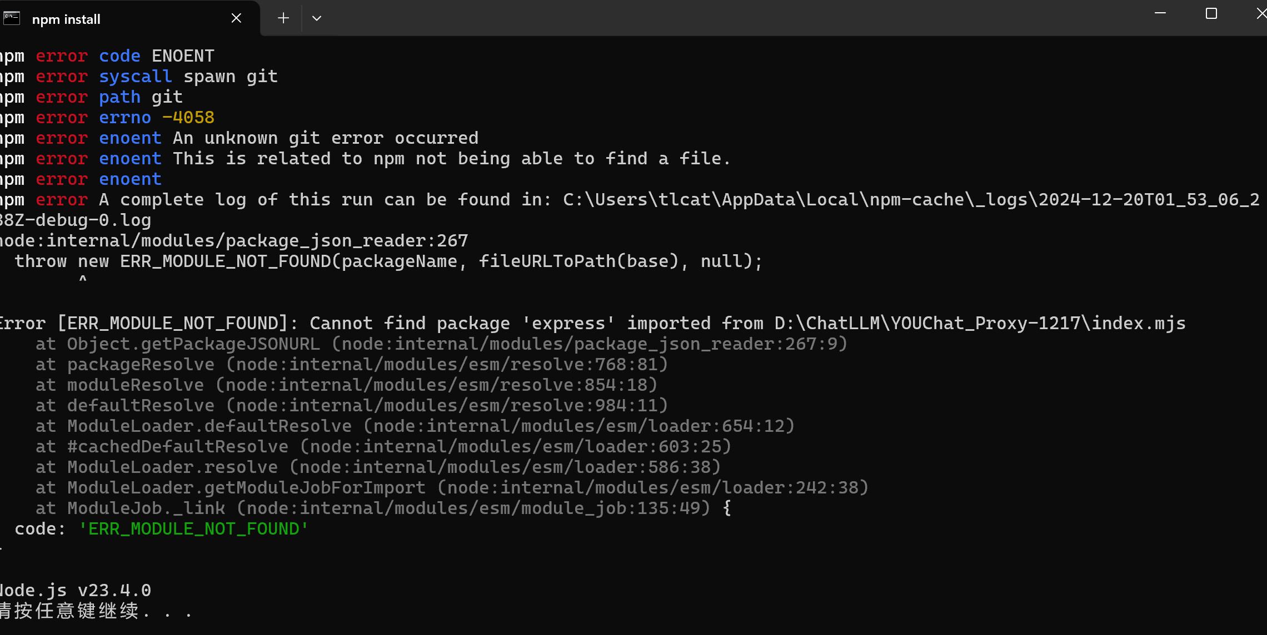Maximize the terminal window
This screenshot has height=635, width=1267.
[1211, 13]
